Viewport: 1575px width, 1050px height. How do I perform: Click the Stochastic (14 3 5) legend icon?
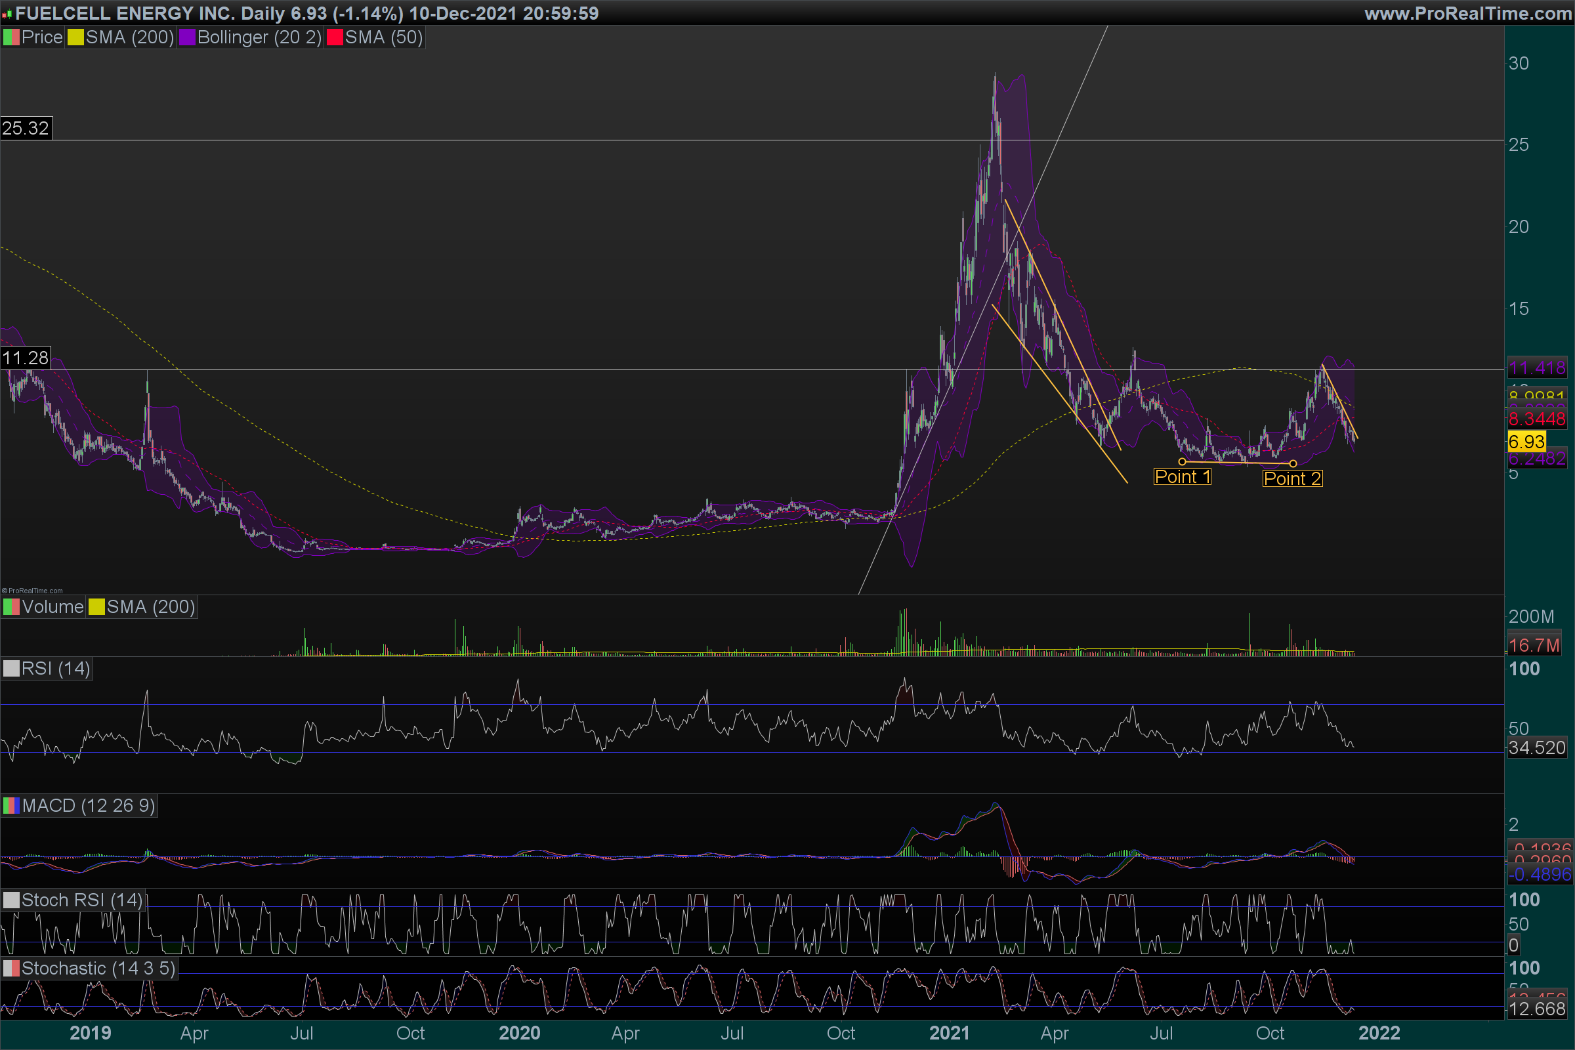tap(11, 969)
